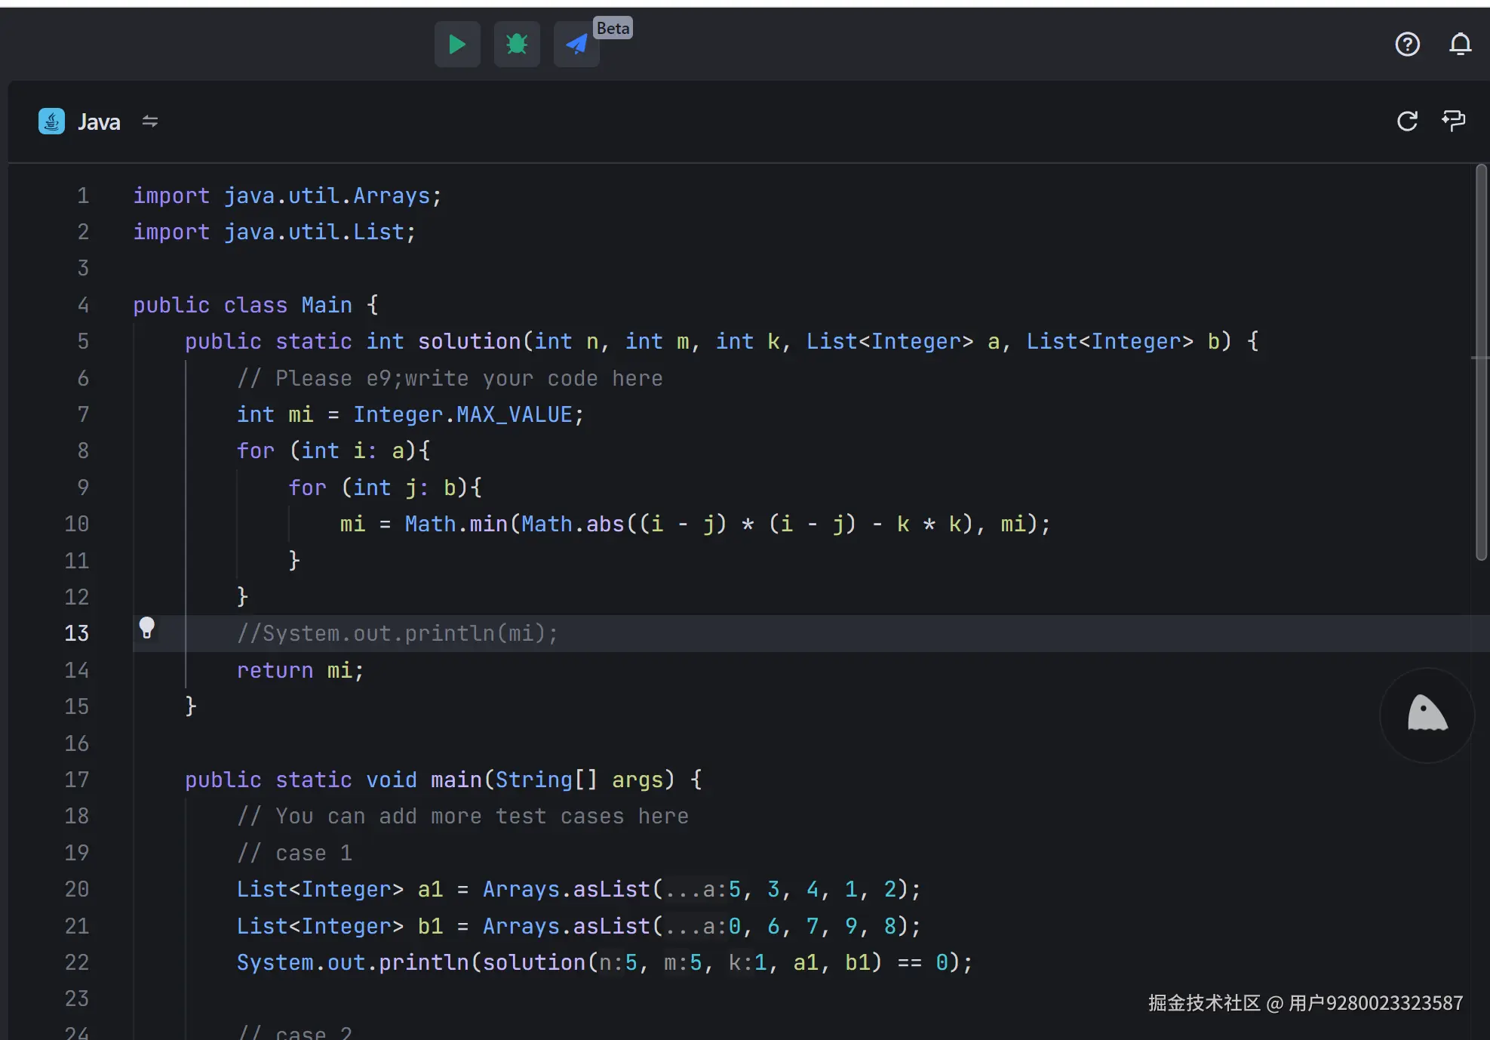The width and height of the screenshot is (1490, 1040).
Task: Click the lightbulb quick-fix icon on line 13
Action: [x=147, y=627]
